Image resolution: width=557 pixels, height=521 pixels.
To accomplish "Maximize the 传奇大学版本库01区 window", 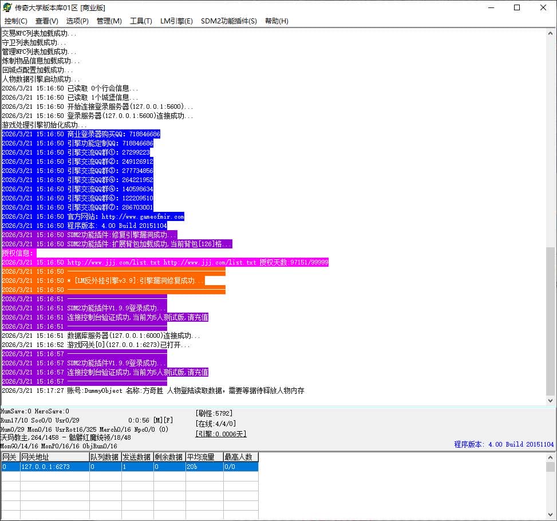I will tap(518, 7).
